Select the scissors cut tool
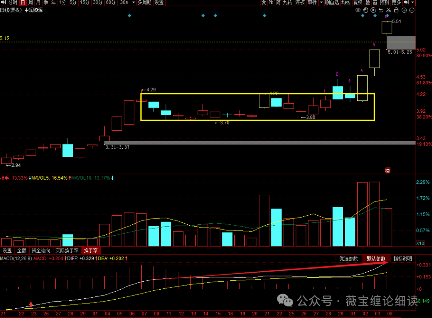 (x=388, y=10)
